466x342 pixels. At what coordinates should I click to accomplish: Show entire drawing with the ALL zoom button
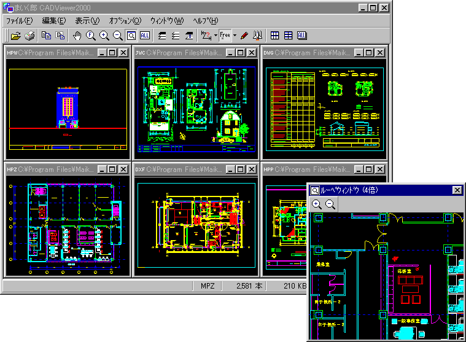click(145, 36)
